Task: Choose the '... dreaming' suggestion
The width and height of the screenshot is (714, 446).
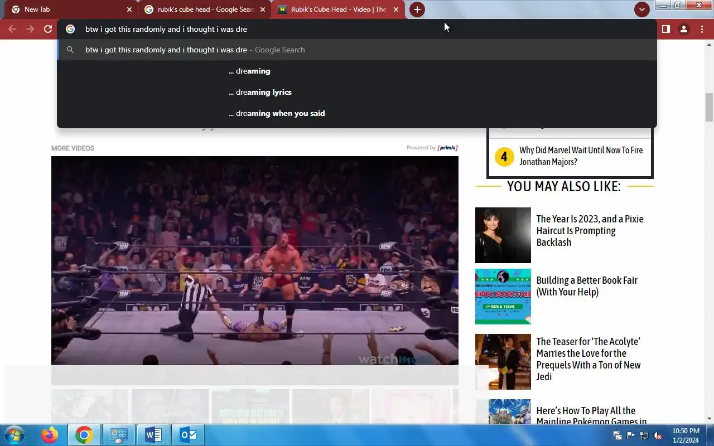Action: pos(357,71)
